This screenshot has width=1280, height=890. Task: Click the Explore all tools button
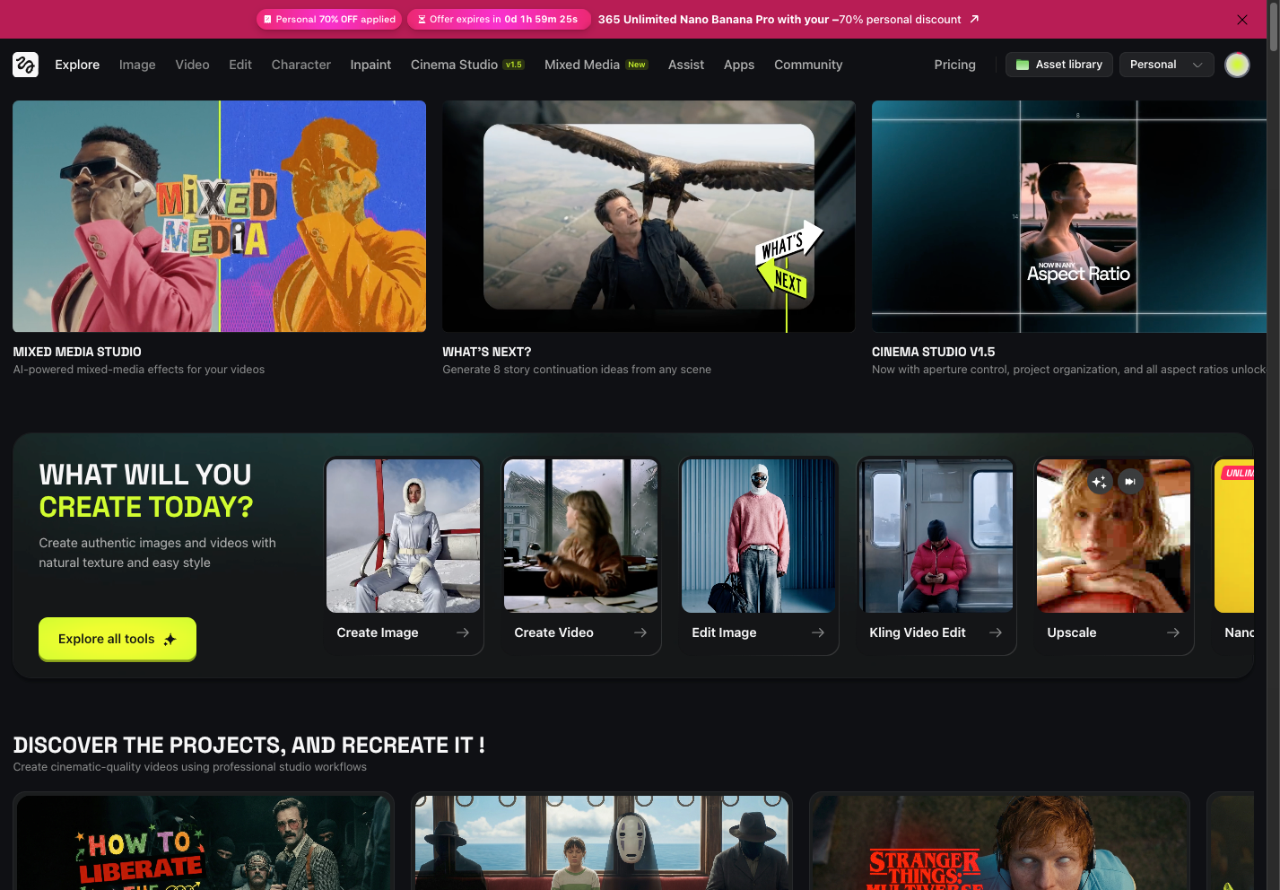(117, 639)
